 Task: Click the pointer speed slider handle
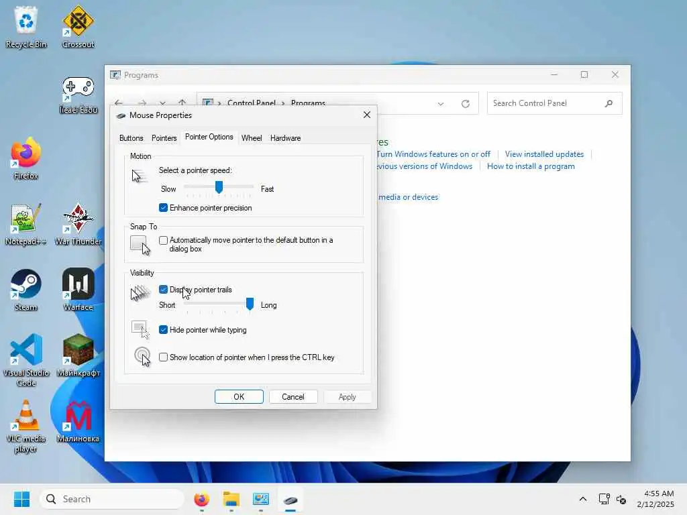(219, 187)
